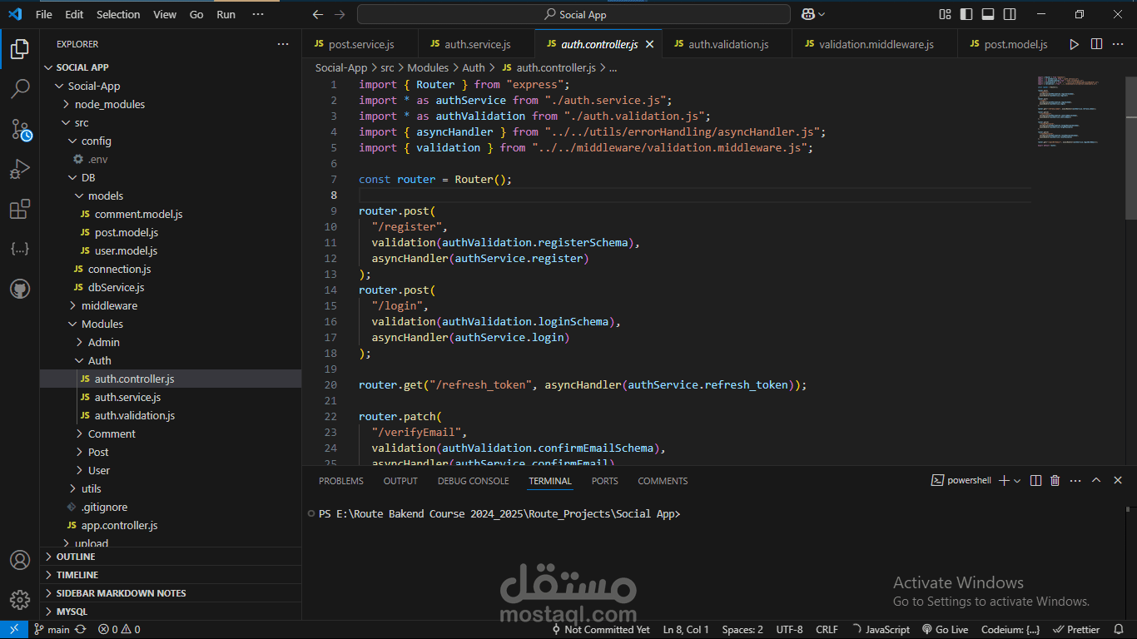1137x639 pixels.
Task: Open the Source Control view
Action: [x=20, y=128]
